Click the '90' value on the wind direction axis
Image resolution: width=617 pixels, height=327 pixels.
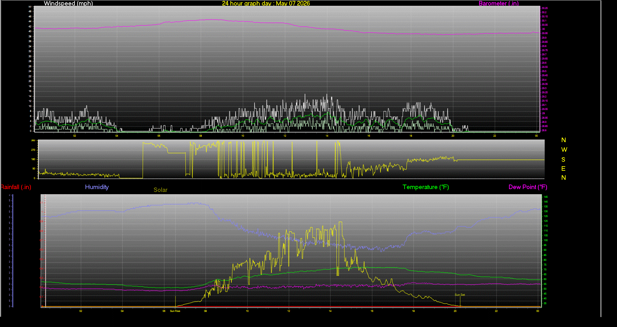[x=34, y=168]
